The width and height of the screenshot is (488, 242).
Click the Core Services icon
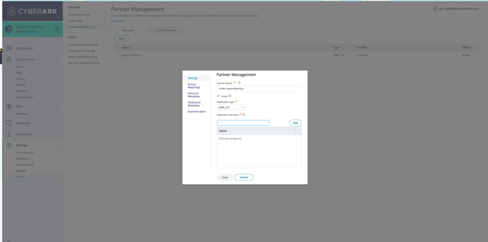click(x=9, y=59)
